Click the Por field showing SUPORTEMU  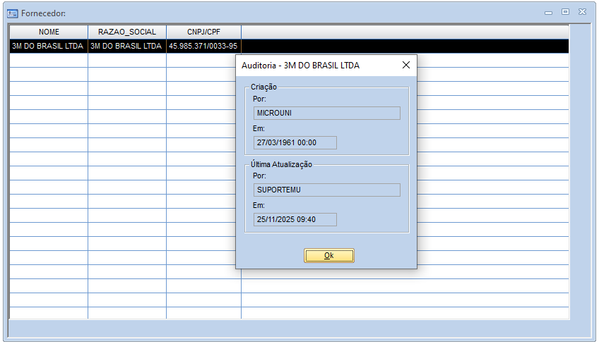point(326,190)
